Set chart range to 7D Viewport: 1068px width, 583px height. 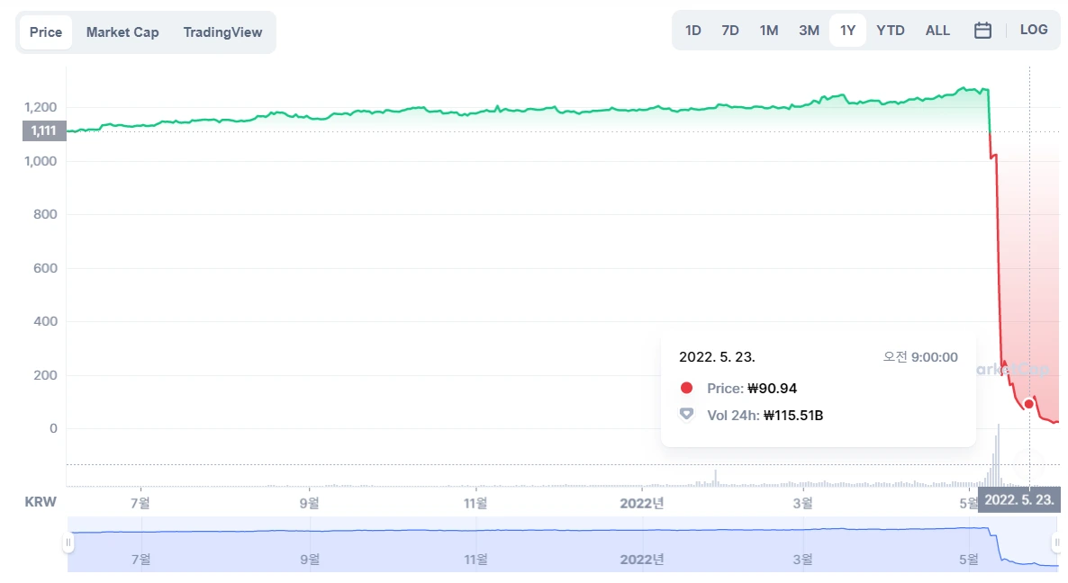[x=730, y=31]
